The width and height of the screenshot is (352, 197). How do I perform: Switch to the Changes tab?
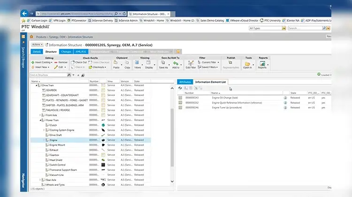(66, 52)
